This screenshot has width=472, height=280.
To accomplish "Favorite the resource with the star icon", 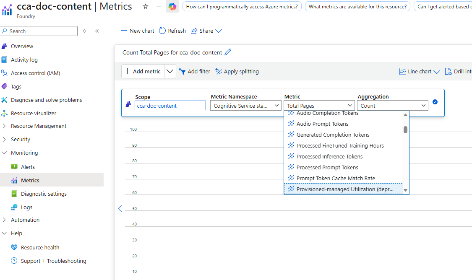I will pyautogui.click(x=146, y=7).
